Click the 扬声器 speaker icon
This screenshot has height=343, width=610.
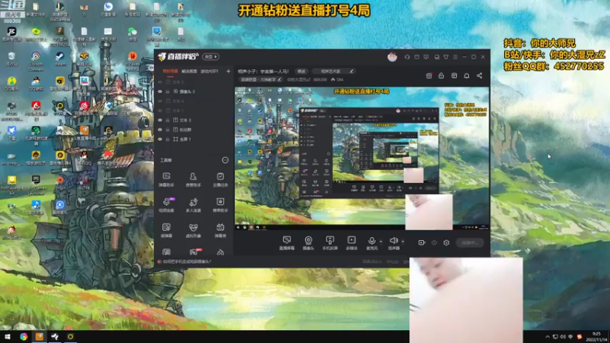393,241
